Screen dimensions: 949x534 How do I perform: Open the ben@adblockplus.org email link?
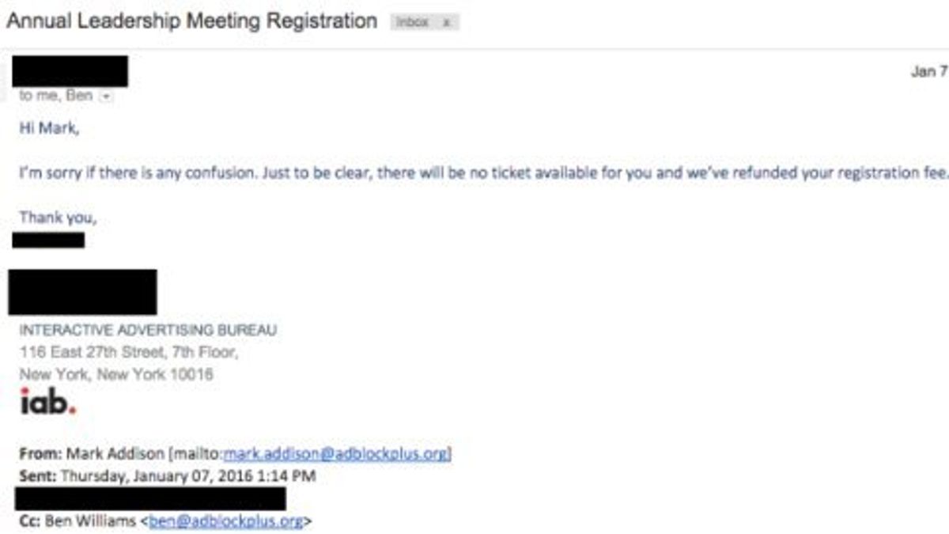(x=226, y=521)
